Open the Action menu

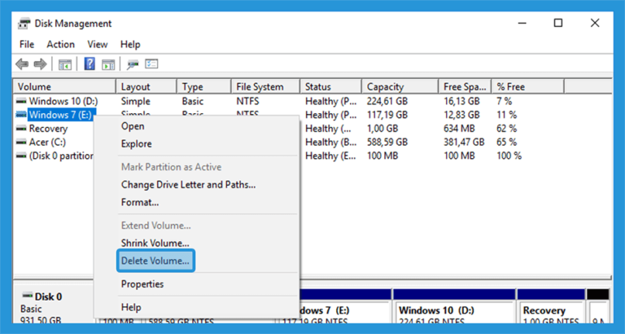(x=60, y=44)
